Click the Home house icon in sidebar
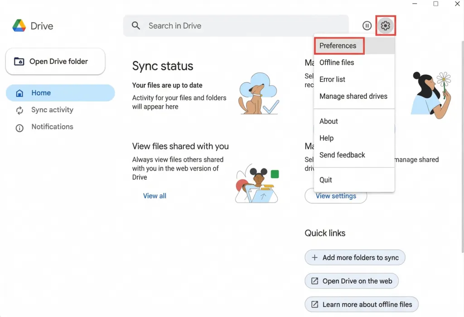Screen dimensions: 464x317 [x=19, y=93]
